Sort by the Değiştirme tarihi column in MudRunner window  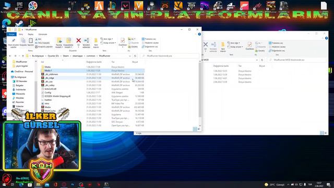[94, 62]
